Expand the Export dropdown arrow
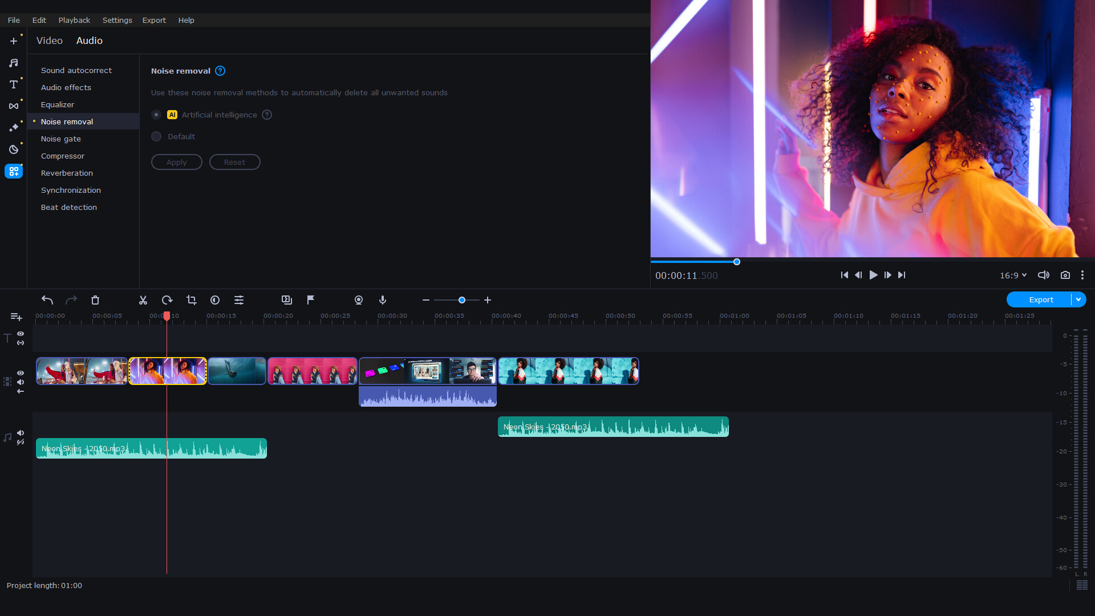Screen dimensions: 1095x616 (1078, 299)
